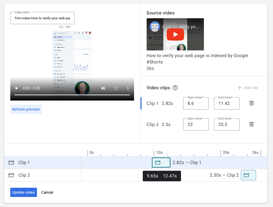
Task: Click the Refresh preview button
Action: 26,109
